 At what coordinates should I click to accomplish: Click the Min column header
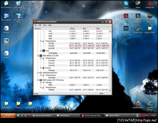tap(88, 29)
